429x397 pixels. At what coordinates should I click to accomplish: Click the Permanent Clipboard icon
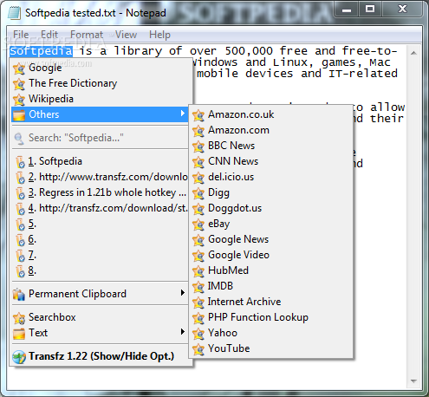tap(19, 294)
